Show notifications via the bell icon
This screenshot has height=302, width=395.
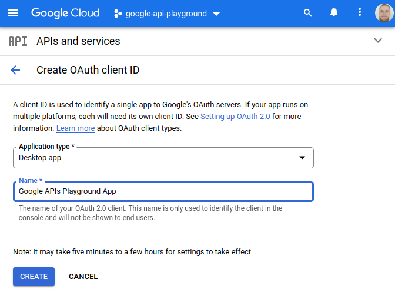334,13
